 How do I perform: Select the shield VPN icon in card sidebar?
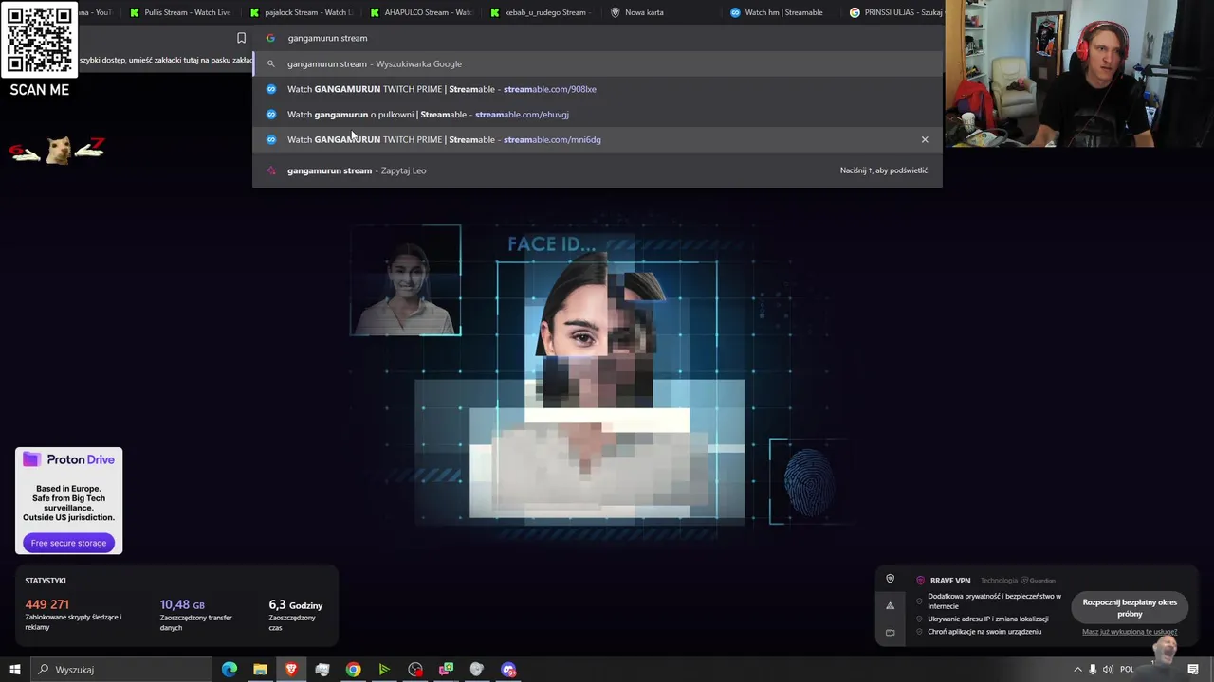coord(890,579)
